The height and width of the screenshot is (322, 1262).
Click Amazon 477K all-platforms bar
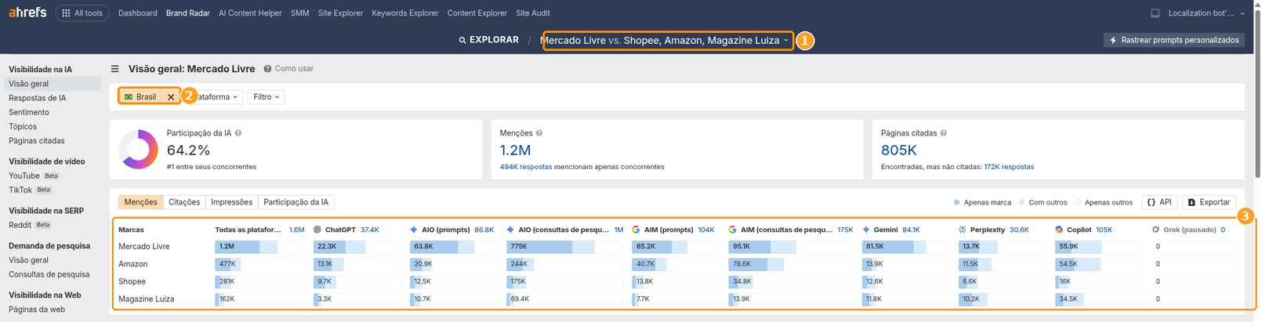(259, 264)
